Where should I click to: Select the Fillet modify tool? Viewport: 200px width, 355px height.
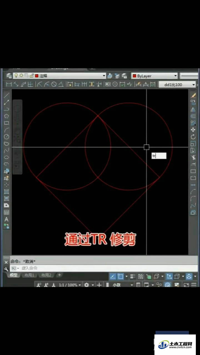pos(193,199)
